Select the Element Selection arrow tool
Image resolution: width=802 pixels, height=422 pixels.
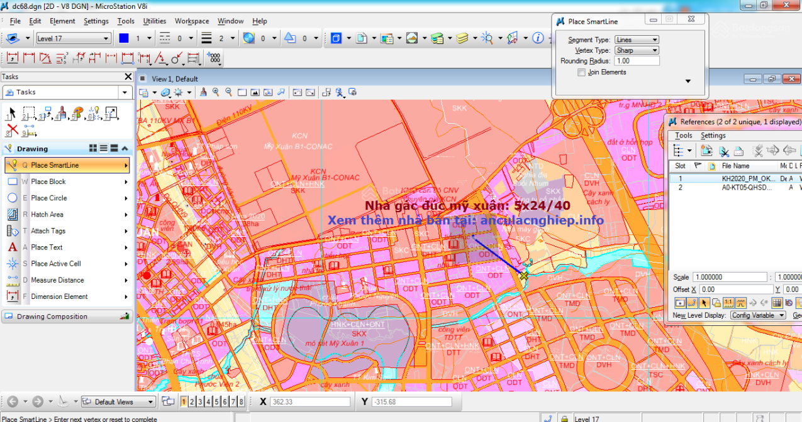(11, 114)
